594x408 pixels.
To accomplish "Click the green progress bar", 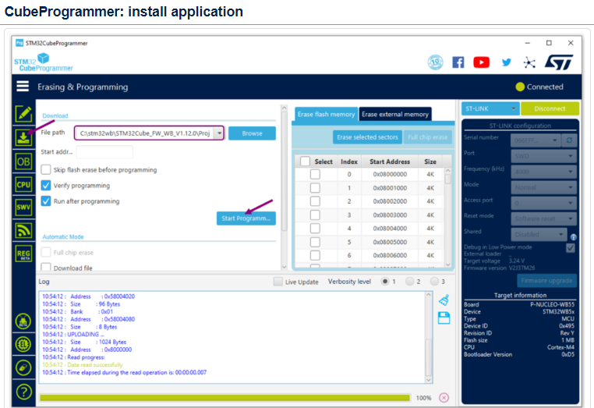I will pyautogui.click(x=225, y=398).
